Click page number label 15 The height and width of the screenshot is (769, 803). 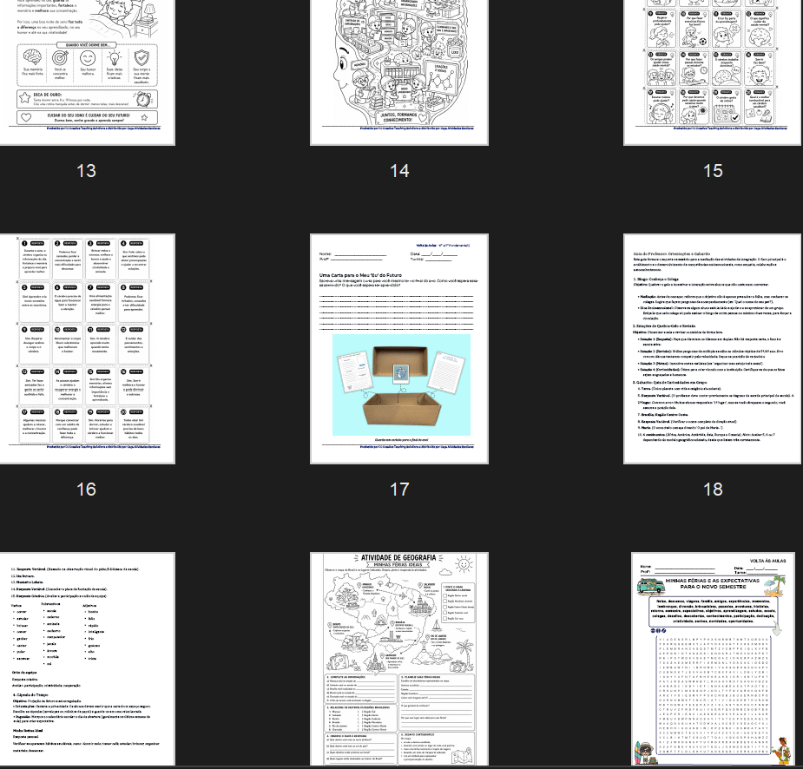[x=713, y=170]
